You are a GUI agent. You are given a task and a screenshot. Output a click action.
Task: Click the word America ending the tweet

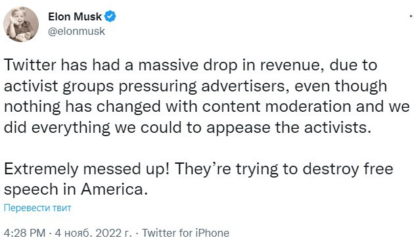click(114, 189)
